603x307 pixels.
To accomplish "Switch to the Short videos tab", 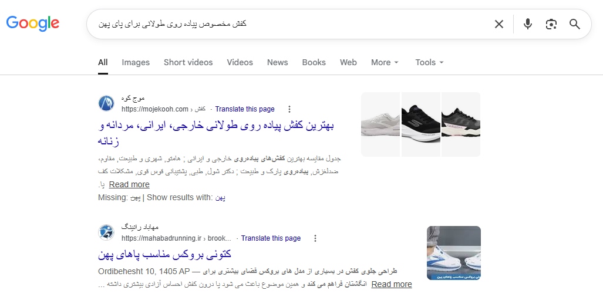I will [188, 62].
